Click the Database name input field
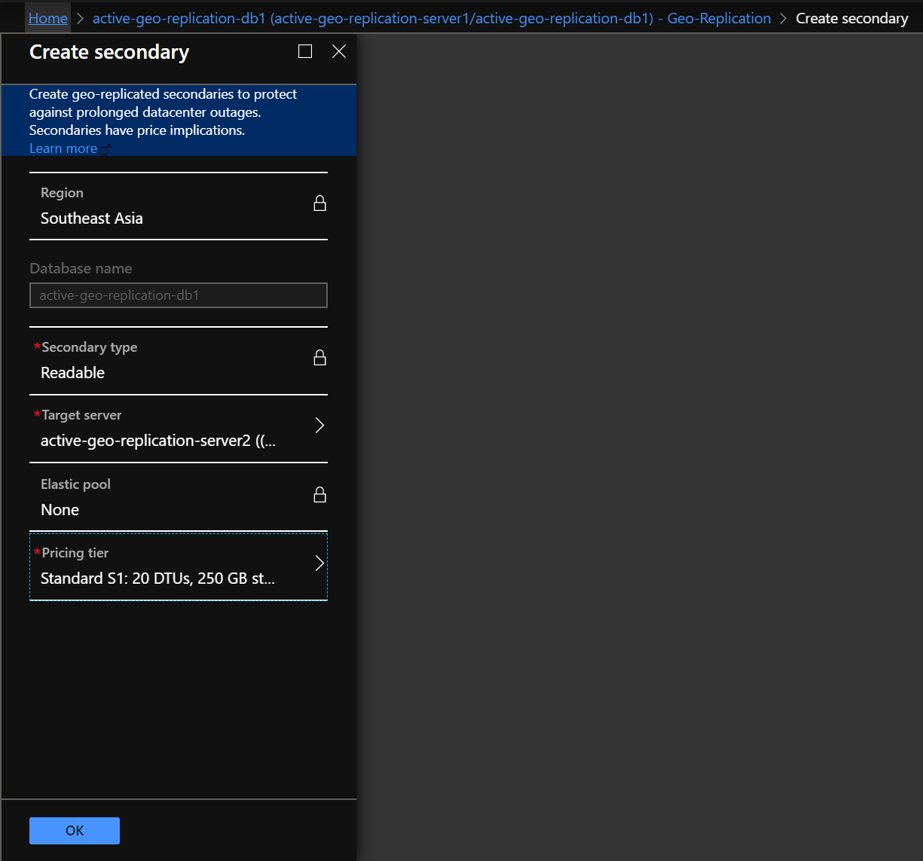923x861 pixels. point(178,295)
